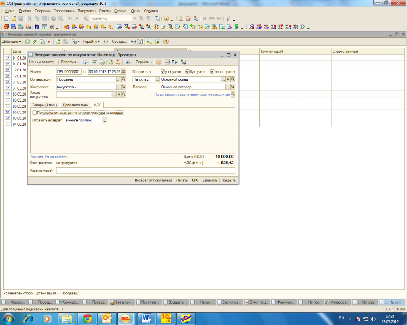This screenshot has width=407, height=325.
Task: Click the refresh journal list icon
Action: pyautogui.click(x=106, y=42)
